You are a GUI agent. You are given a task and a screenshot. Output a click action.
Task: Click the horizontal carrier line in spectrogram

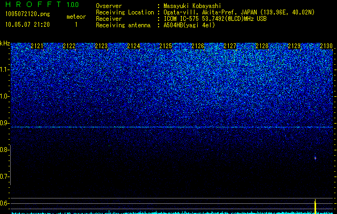point(172,127)
